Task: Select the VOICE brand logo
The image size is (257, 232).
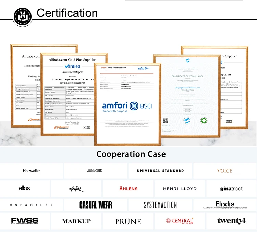Action: point(225,171)
